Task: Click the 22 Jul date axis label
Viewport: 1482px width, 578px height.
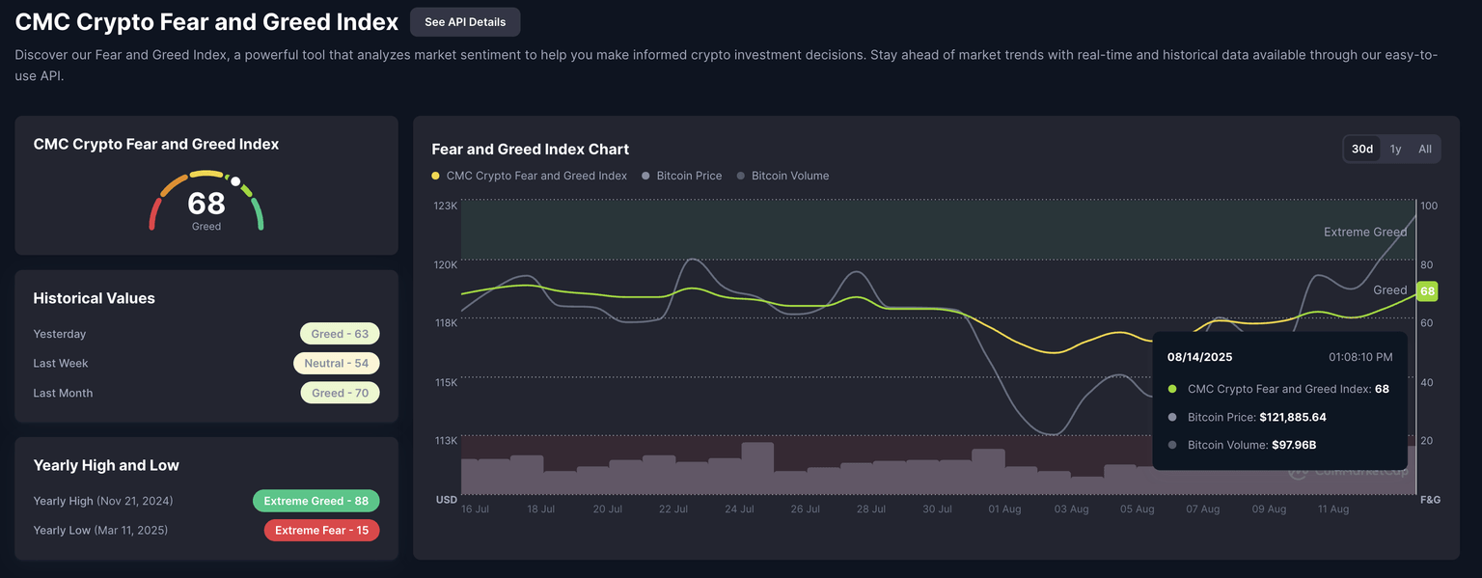Action: coord(672,509)
